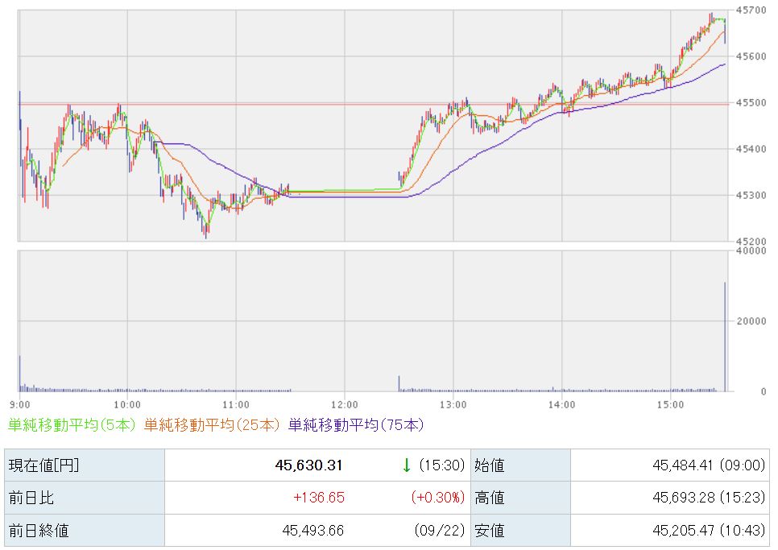Click the 前日終値 value 45,493.66
Image resolution: width=778 pixels, height=550 pixels.
coord(313,530)
